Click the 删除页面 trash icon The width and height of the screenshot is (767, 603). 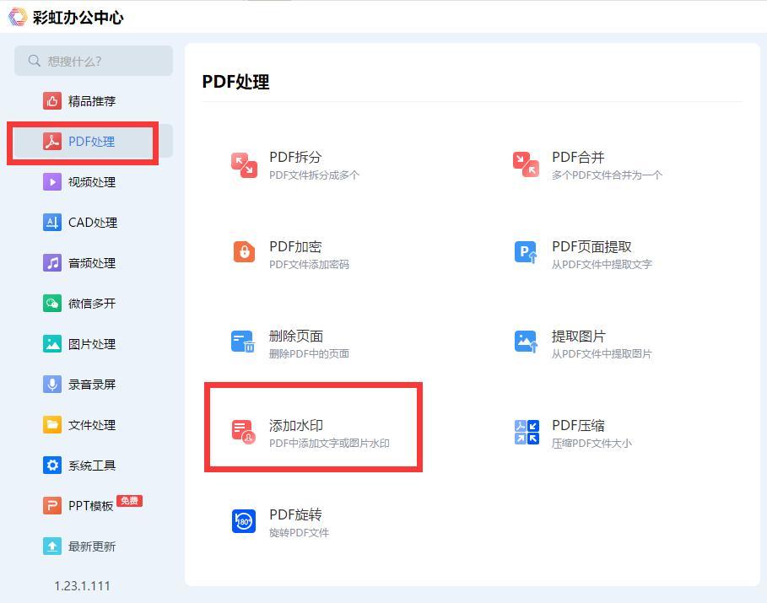coord(243,342)
